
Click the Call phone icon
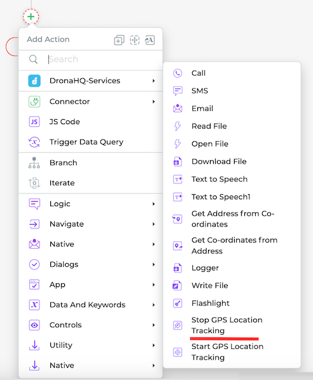click(x=177, y=73)
